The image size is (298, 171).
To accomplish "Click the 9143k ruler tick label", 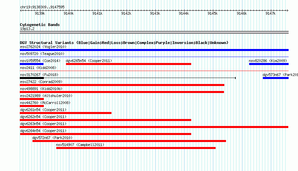I will 155,13.
